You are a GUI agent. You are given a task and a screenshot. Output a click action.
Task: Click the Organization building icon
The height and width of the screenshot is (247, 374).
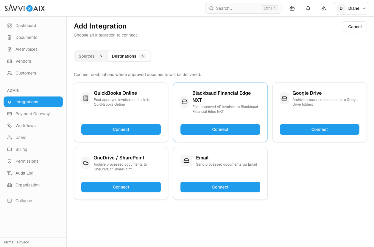click(x=10, y=185)
